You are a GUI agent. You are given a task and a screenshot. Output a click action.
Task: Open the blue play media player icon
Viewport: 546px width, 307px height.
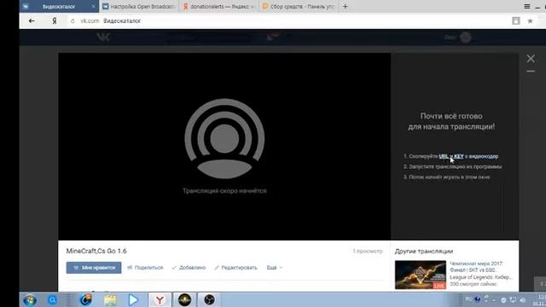pos(133,299)
